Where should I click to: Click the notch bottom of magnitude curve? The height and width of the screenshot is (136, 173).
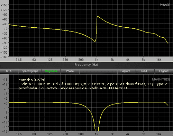click(97, 130)
